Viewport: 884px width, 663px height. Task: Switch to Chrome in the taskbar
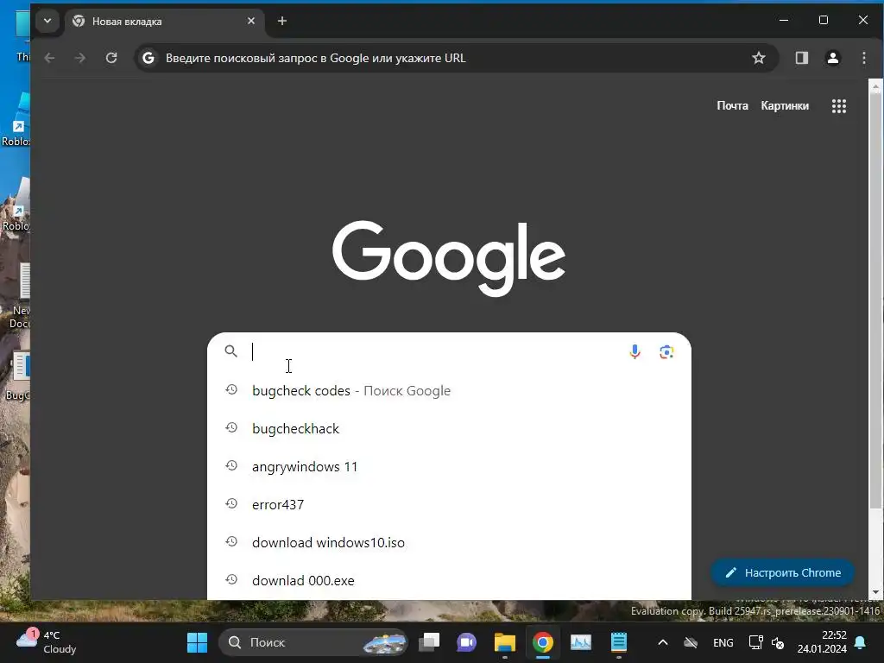[542, 642]
